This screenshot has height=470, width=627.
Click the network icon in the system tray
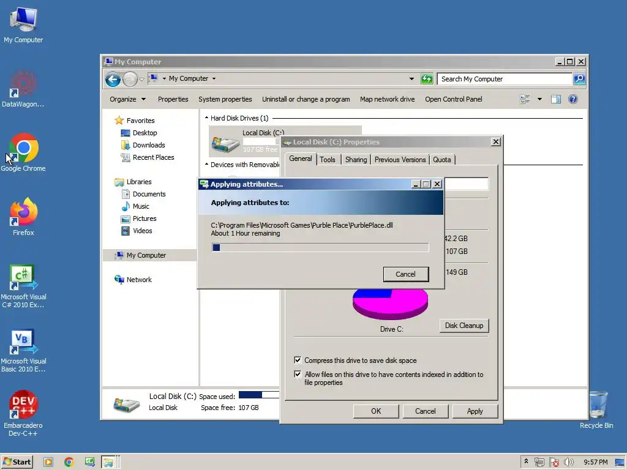pos(539,462)
